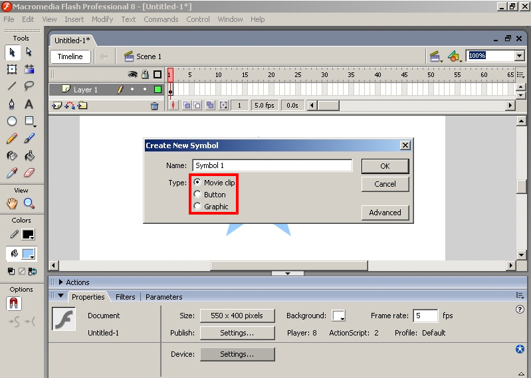Click the Advanced button

385,213
